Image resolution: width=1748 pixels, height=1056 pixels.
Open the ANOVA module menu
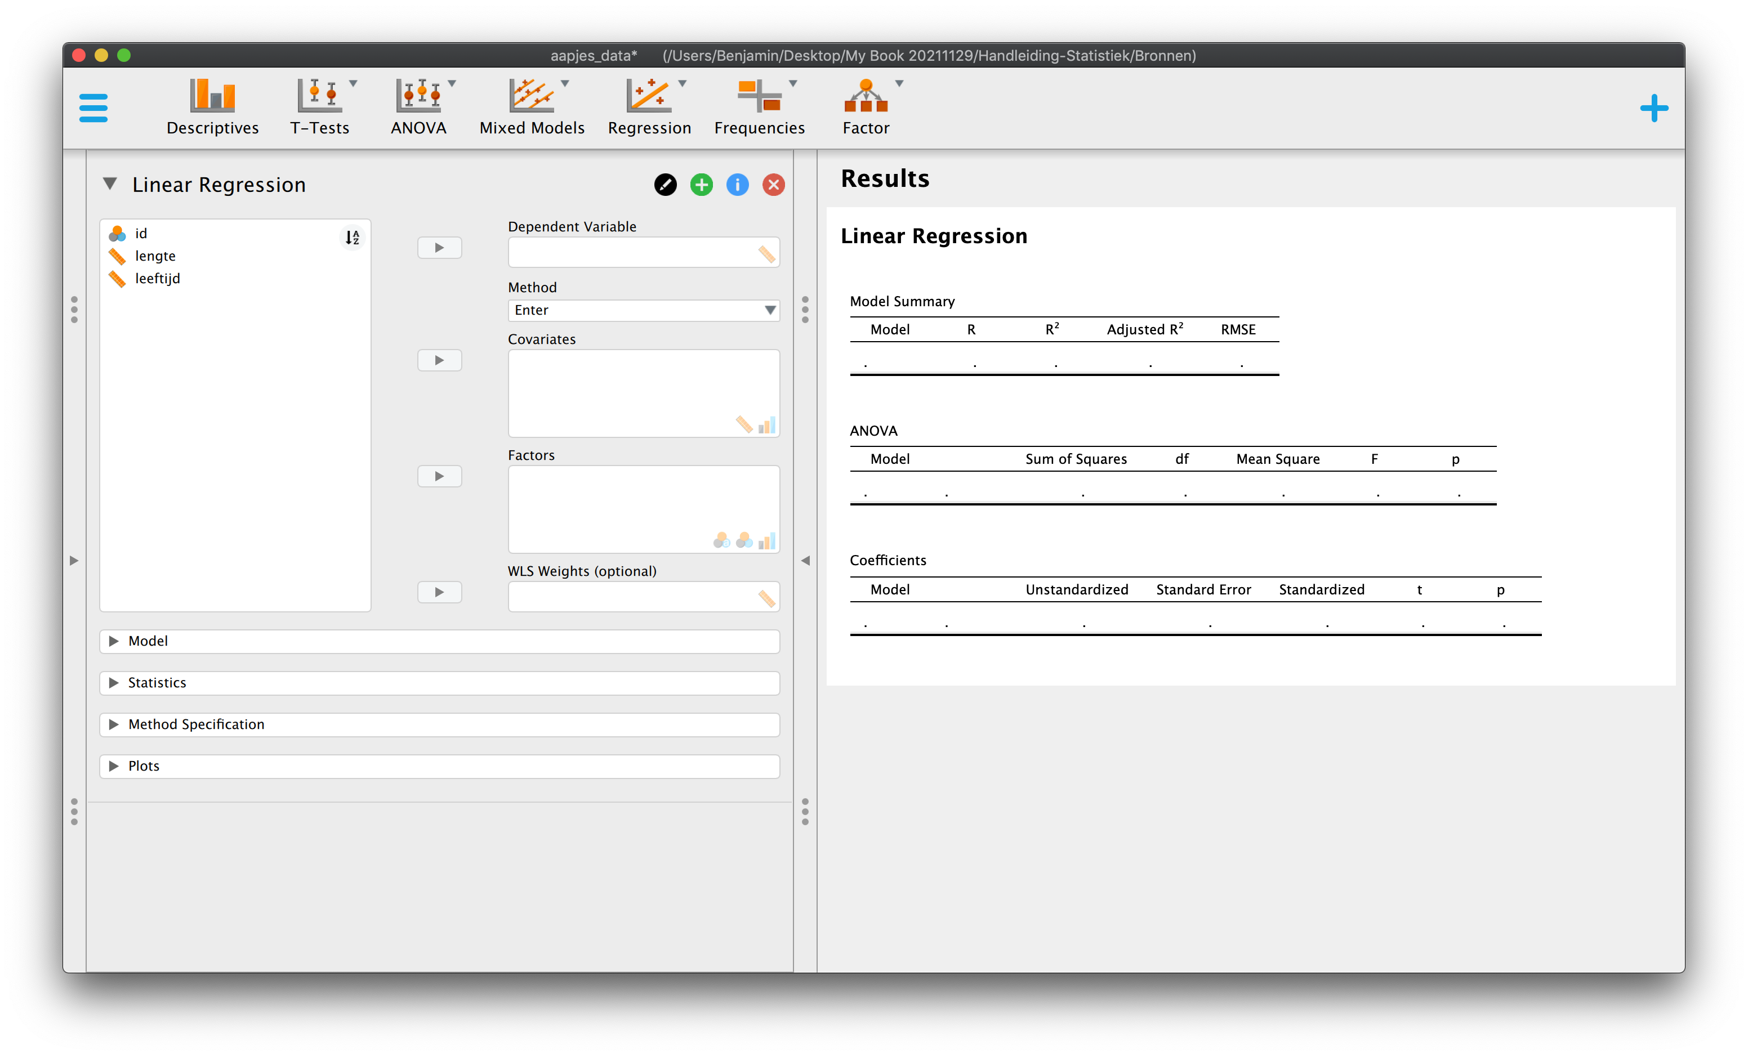point(418,106)
